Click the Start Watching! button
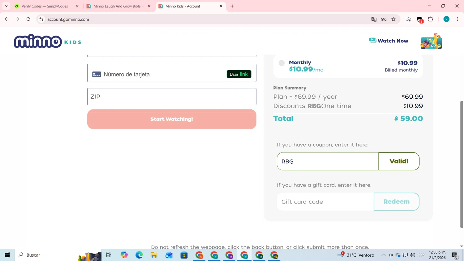The image size is (464, 261). pos(172,119)
